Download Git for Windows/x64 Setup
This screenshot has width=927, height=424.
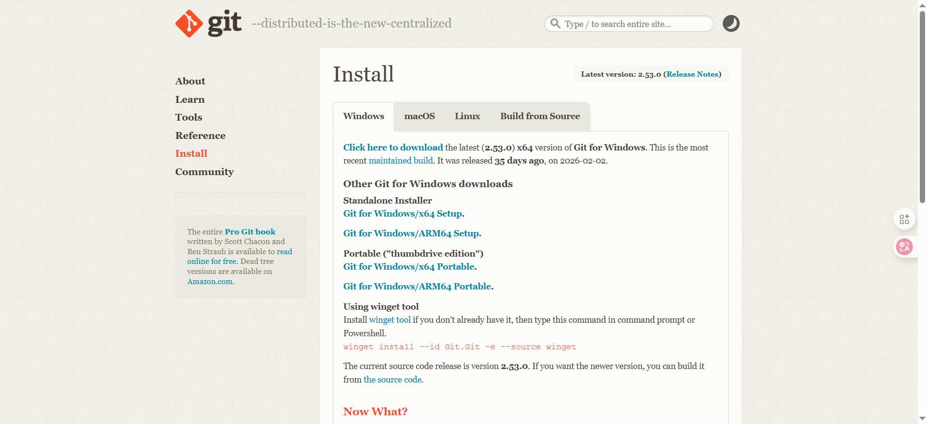(x=403, y=214)
